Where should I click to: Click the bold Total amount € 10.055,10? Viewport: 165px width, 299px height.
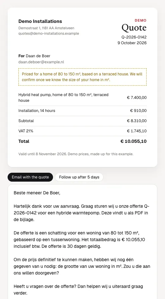click(134, 141)
